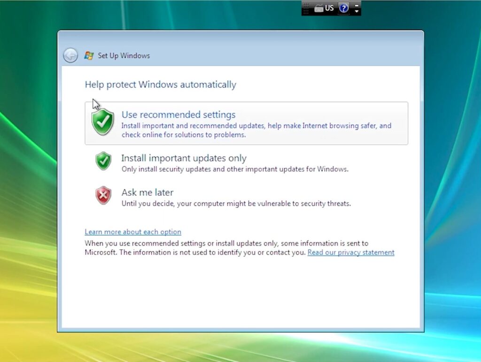Pick the "Ask me later" option
This screenshot has width=481, height=362.
point(147,193)
